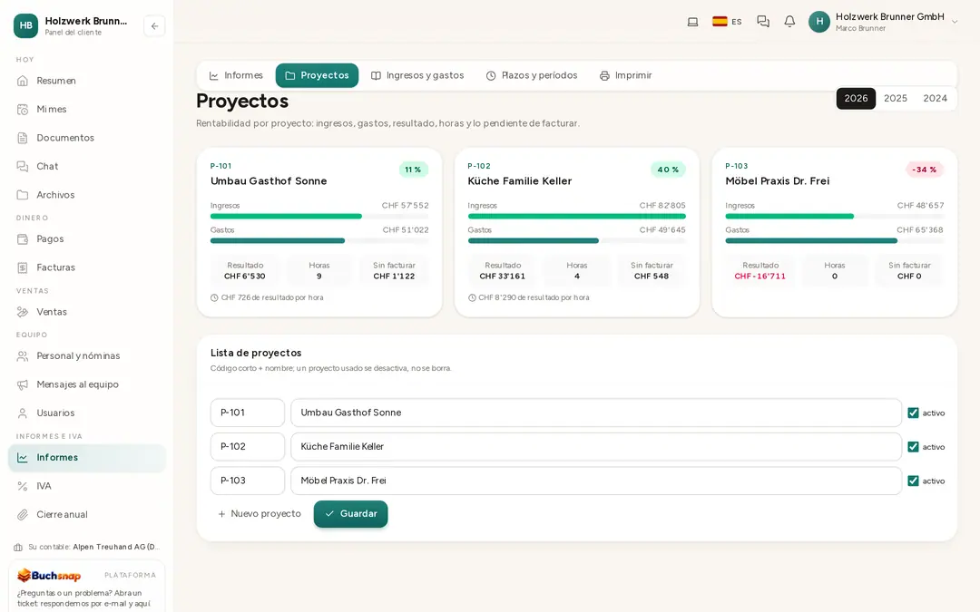Edit the P-102 code field
The width and height of the screenshot is (980, 612).
[x=248, y=446]
